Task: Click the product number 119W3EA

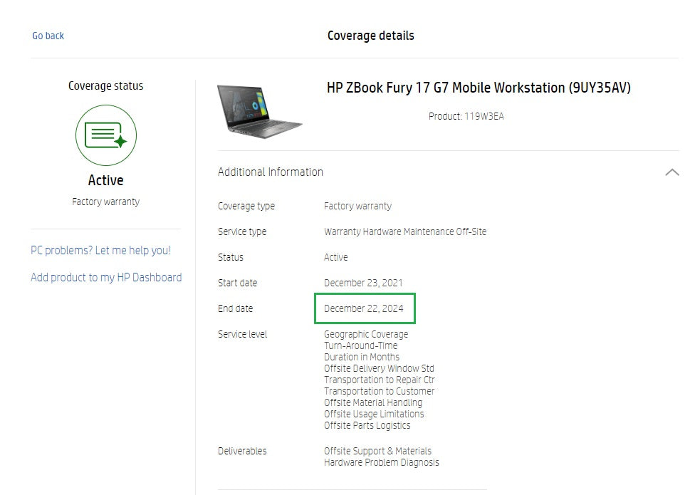Action: (x=484, y=116)
